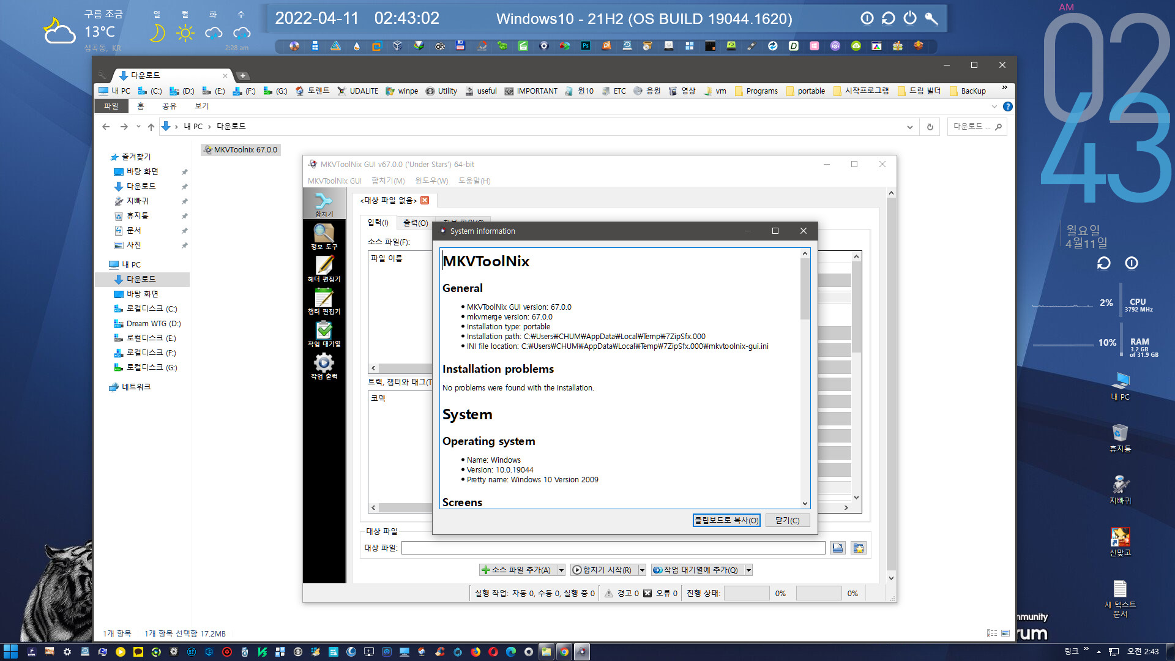Switch to details view in Explorer status bar
Viewport: 1175px width, 661px height.
(x=991, y=633)
